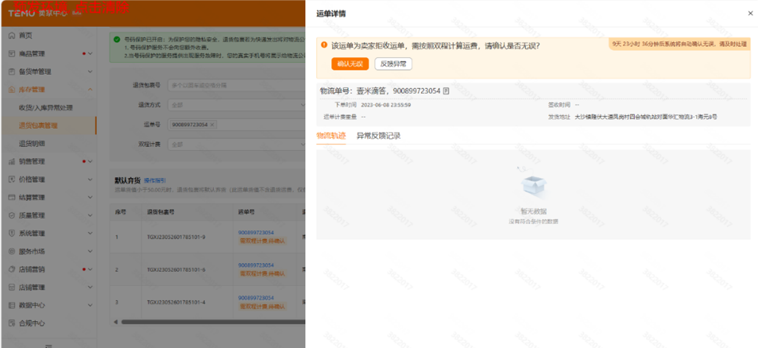Collapse the 库存管理 menu section
The width and height of the screenshot is (758, 348).
tap(90, 90)
